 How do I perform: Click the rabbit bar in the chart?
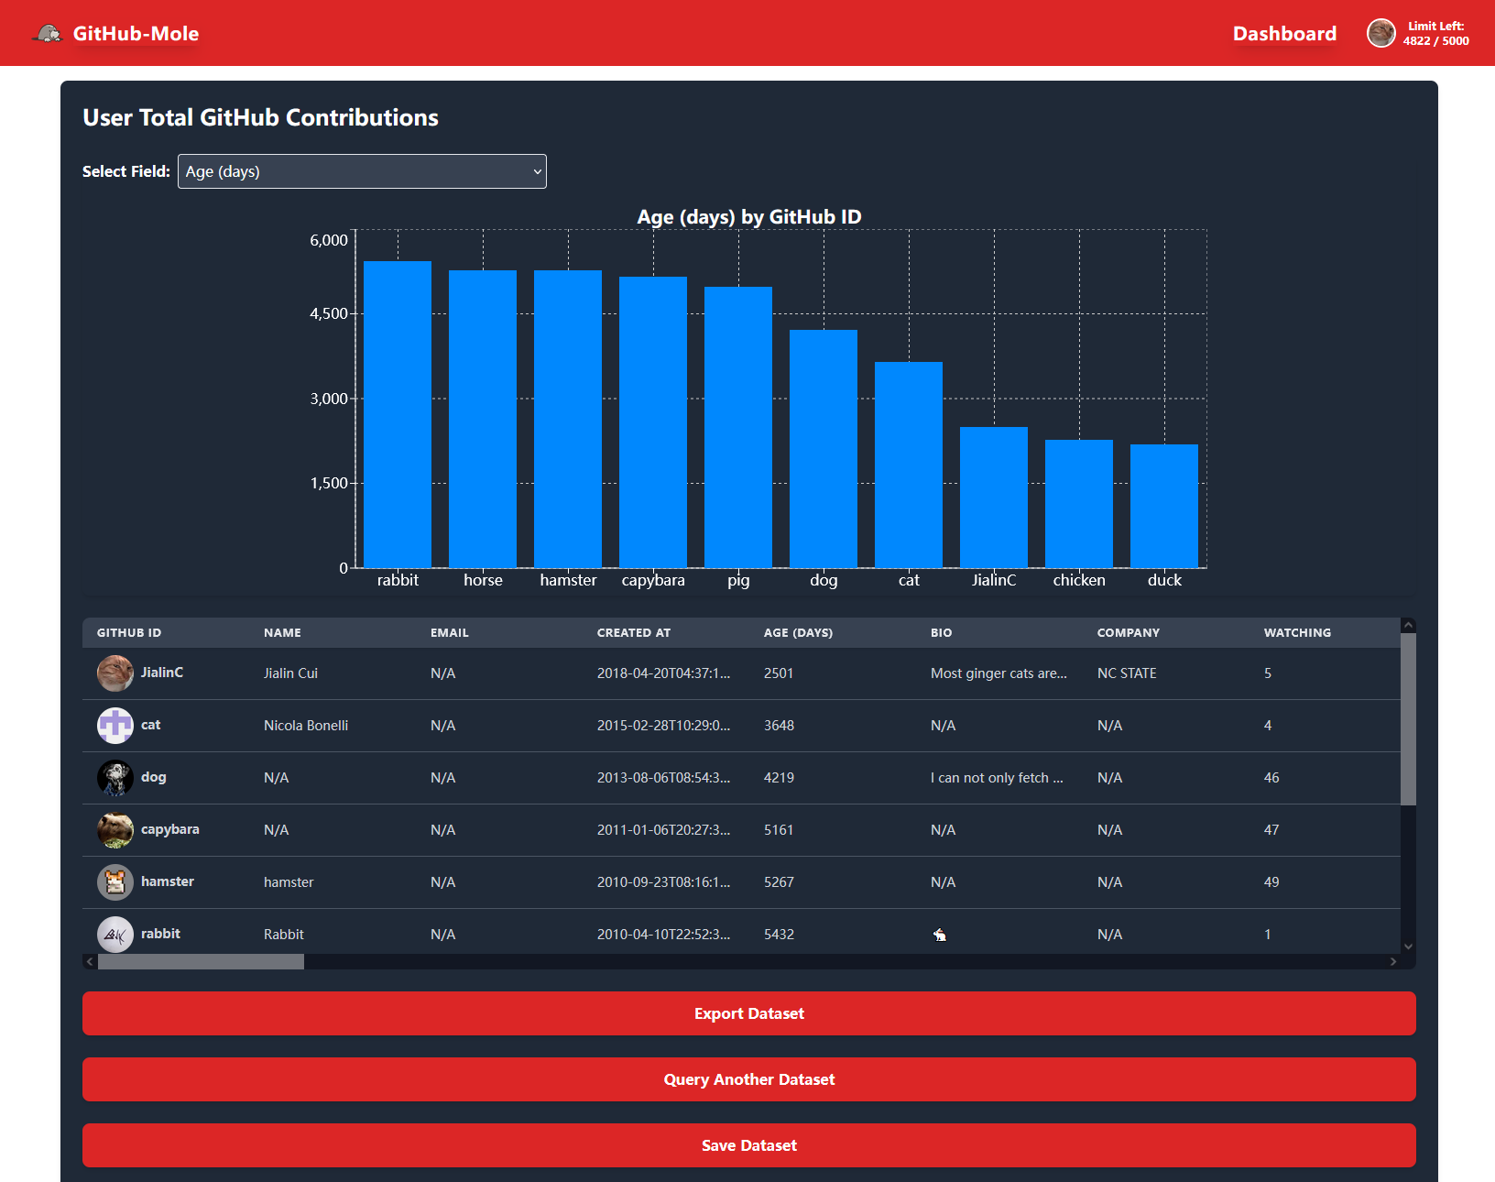pyautogui.click(x=398, y=414)
